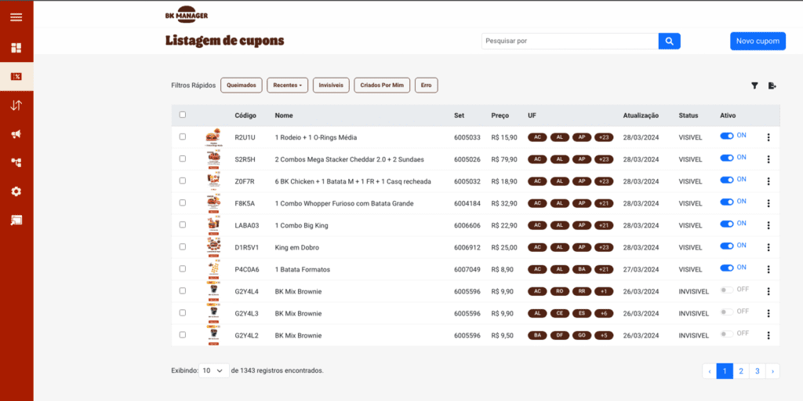The width and height of the screenshot is (803, 401).
Task: Turn off the Ativo switch for D1R5V1
Action: (x=727, y=246)
